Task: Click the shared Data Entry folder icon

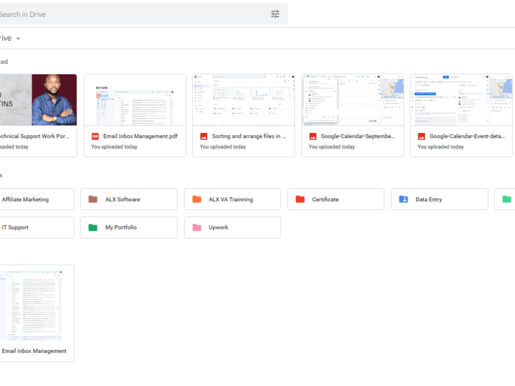Action: tap(403, 199)
